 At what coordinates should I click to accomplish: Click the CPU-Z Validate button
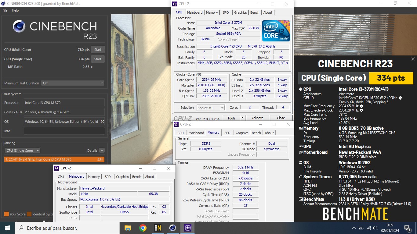pos(257,118)
